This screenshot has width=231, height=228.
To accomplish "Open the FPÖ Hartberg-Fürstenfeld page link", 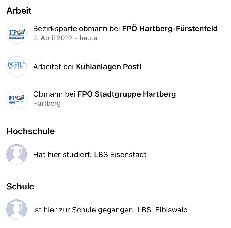I will point(170,29).
